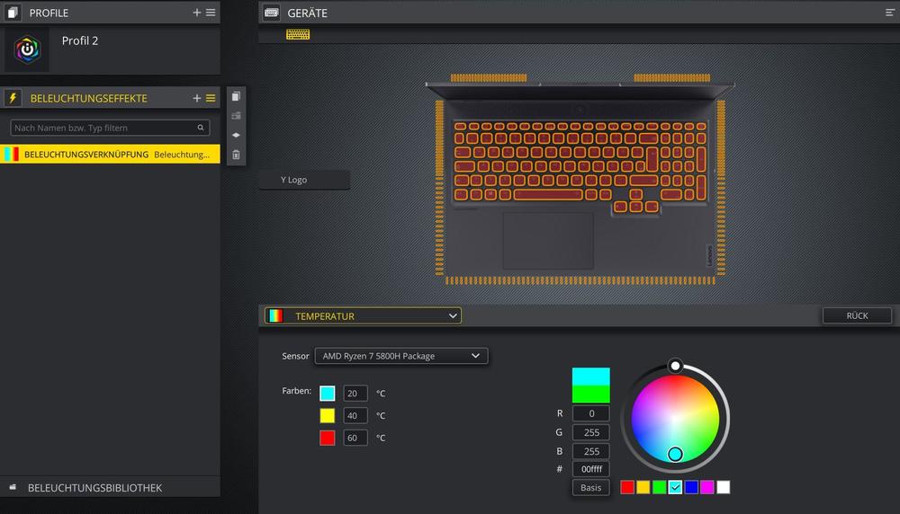Click the Y Logo zone label
Image resolution: width=900 pixels, height=514 pixels.
point(294,180)
